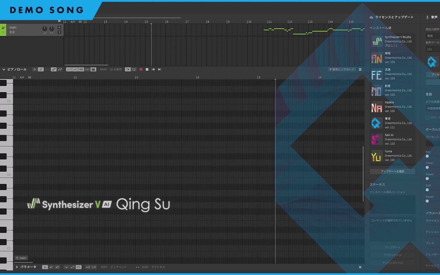Viewport: 440px width, 275px height.
Task: Toggle the note steps display icon
Action: click(x=53, y=70)
